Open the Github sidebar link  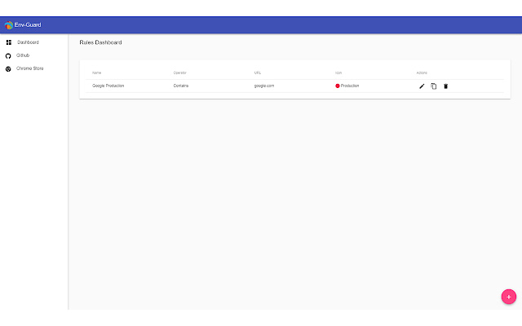click(23, 55)
